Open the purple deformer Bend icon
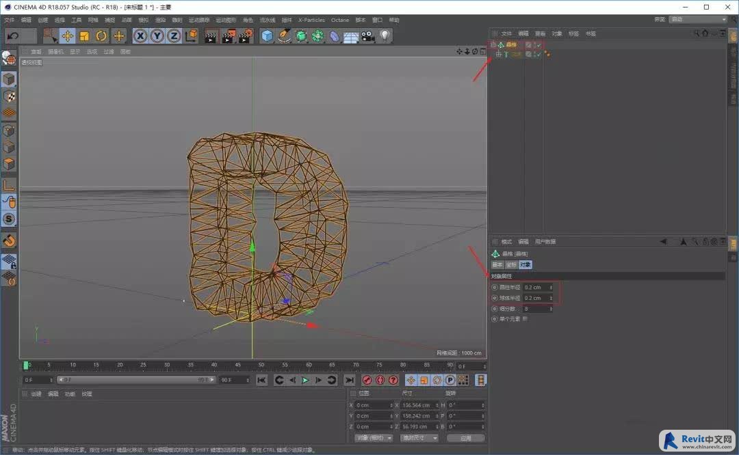 334,36
